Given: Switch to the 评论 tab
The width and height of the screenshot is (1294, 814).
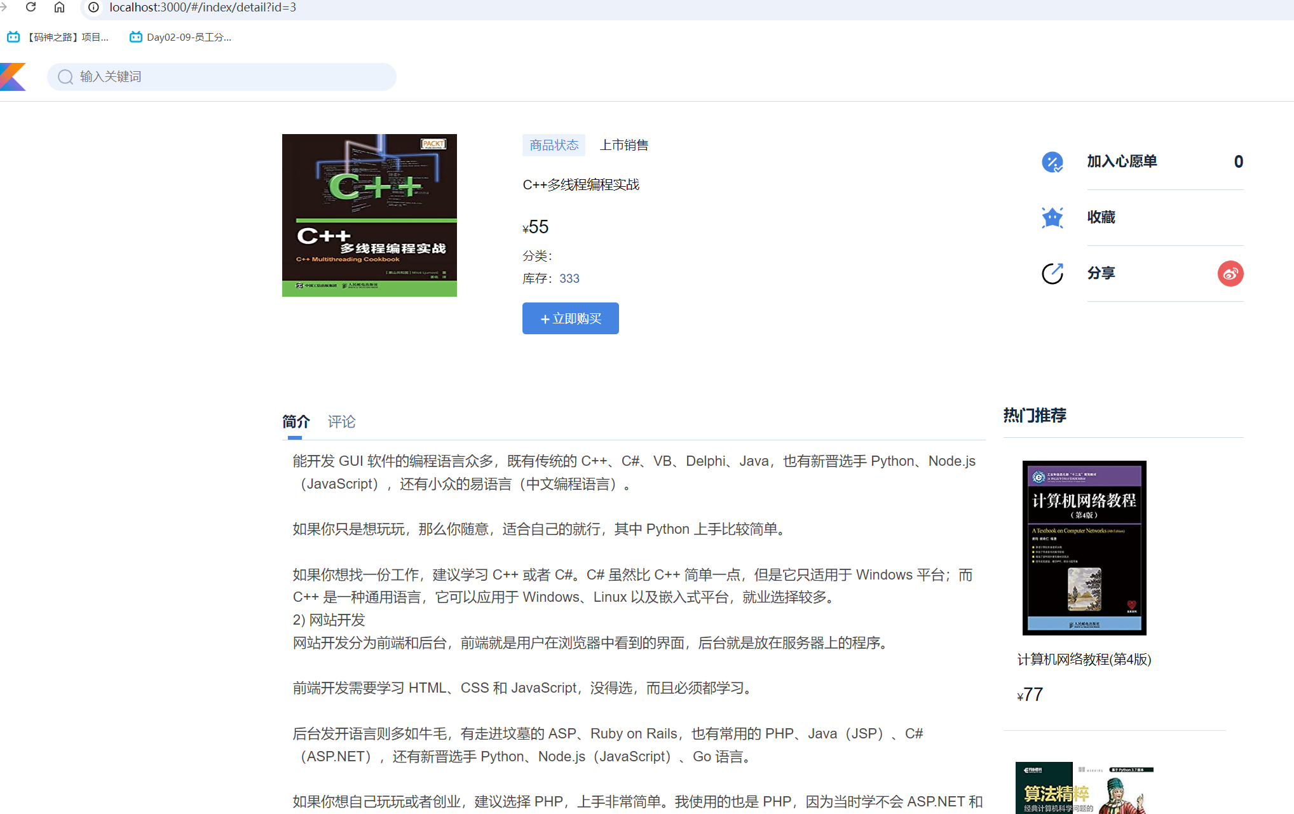Looking at the screenshot, I should [341, 421].
